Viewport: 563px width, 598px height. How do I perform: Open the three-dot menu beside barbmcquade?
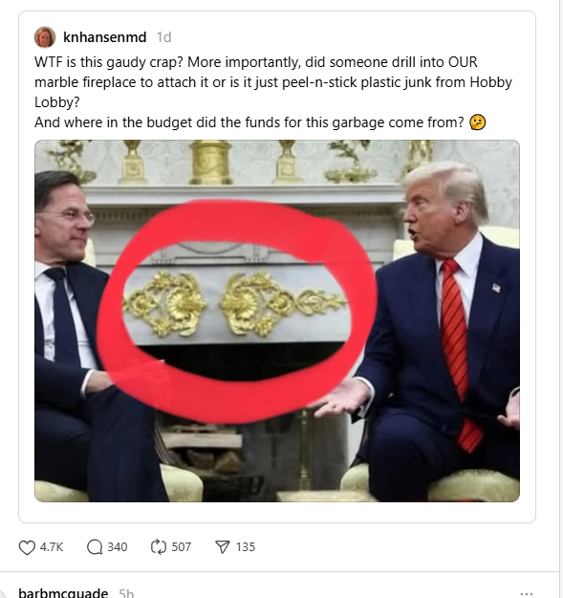click(x=527, y=593)
